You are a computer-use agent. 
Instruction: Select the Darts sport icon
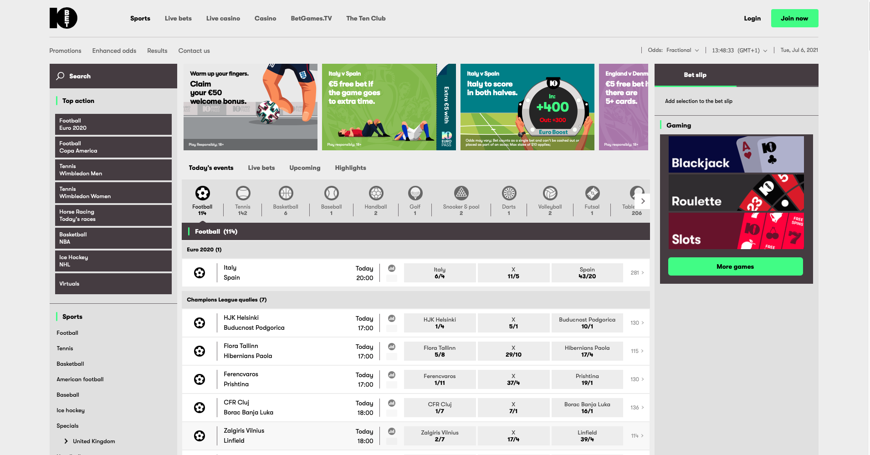click(509, 193)
